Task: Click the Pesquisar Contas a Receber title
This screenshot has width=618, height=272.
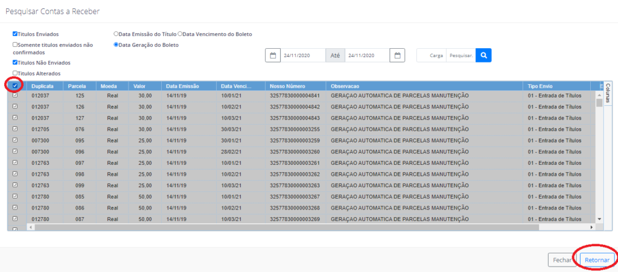Action: (x=53, y=11)
